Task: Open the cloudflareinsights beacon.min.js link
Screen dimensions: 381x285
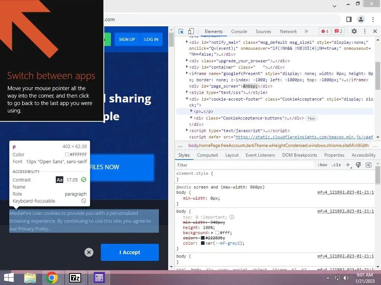Action: click(304, 137)
